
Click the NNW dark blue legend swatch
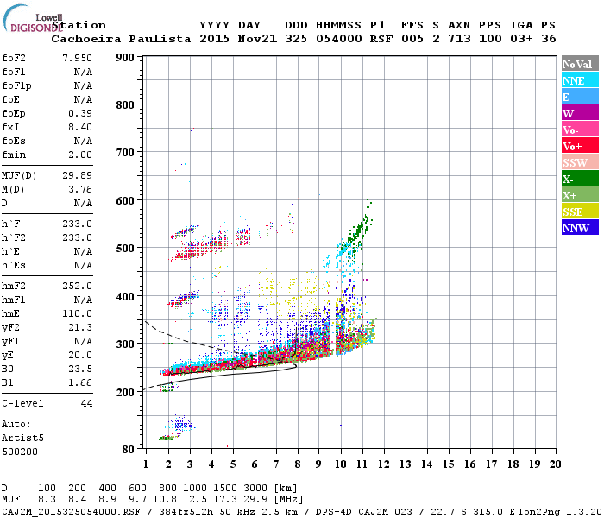tap(580, 227)
